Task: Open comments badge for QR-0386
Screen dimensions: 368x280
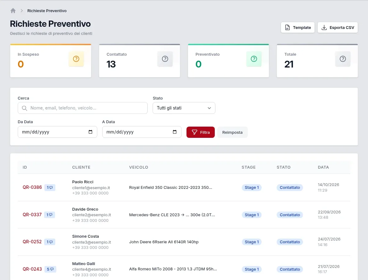Action: pyautogui.click(x=50, y=188)
